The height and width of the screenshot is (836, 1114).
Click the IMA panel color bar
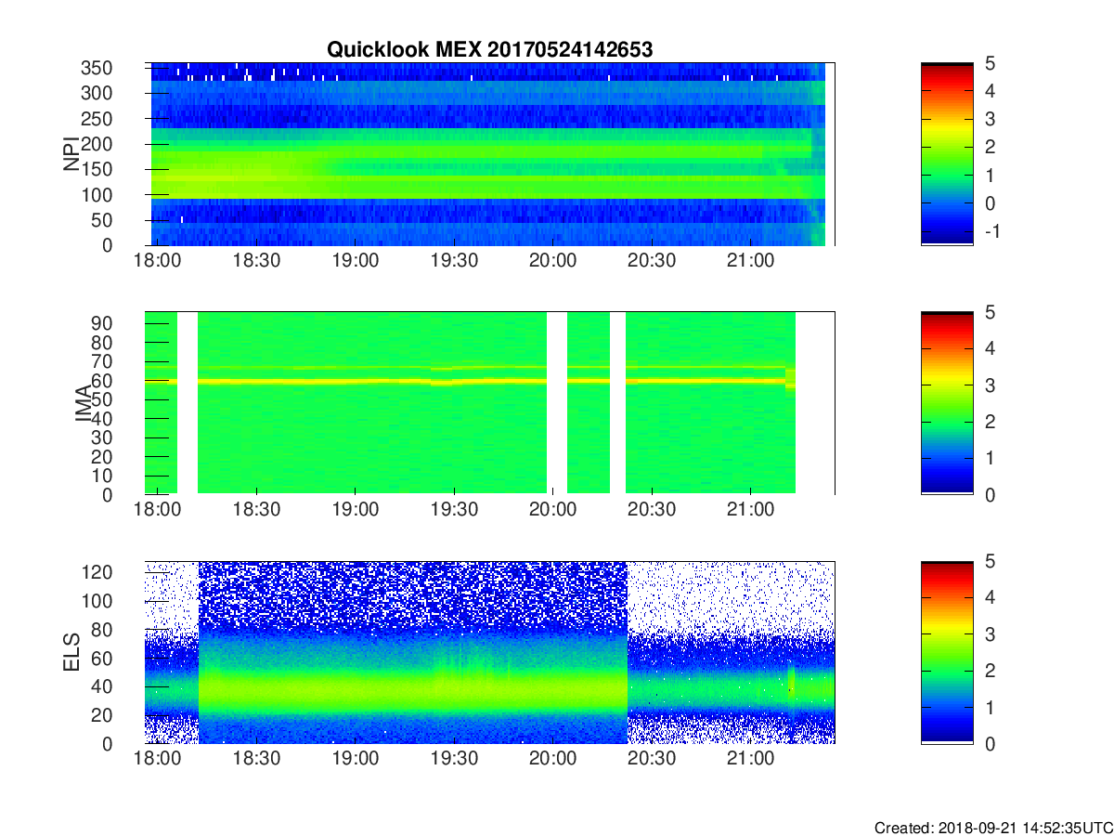coord(947,403)
